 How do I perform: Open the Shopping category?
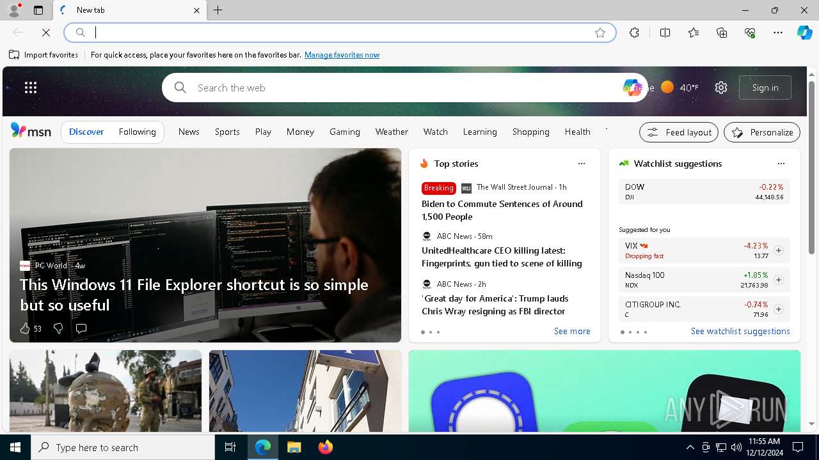coord(530,132)
